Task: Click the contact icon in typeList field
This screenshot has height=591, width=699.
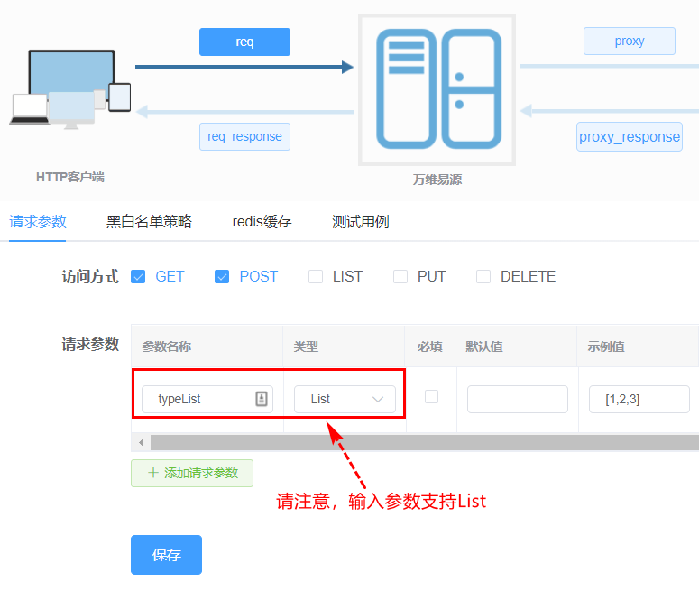Action: (x=262, y=399)
